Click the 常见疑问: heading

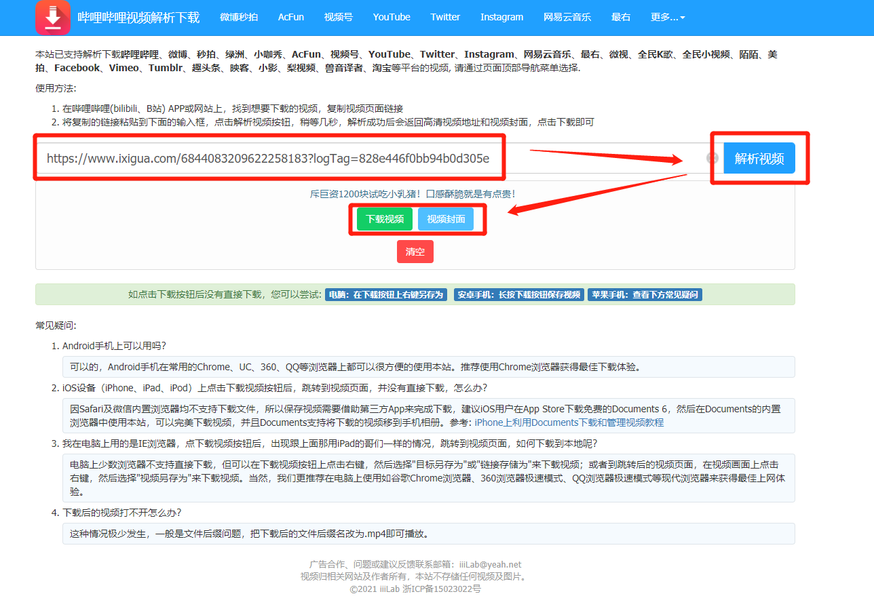tap(56, 325)
